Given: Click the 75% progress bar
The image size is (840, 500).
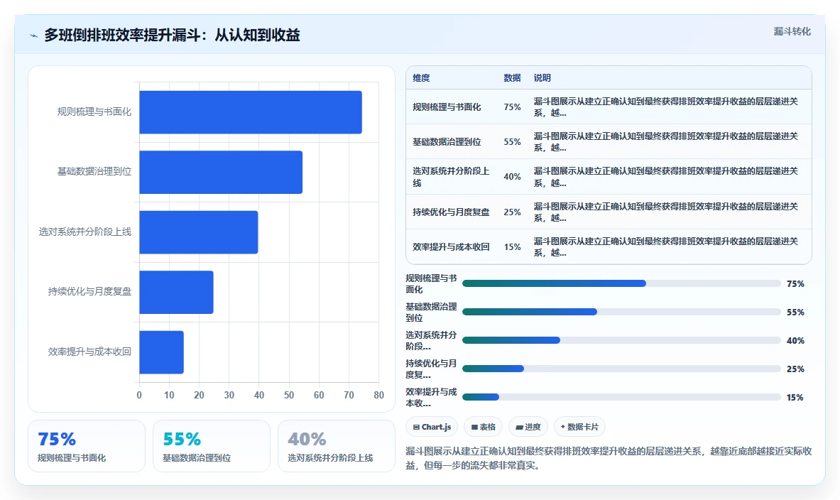Looking at the screenshot, I should [x=621, y=283].
